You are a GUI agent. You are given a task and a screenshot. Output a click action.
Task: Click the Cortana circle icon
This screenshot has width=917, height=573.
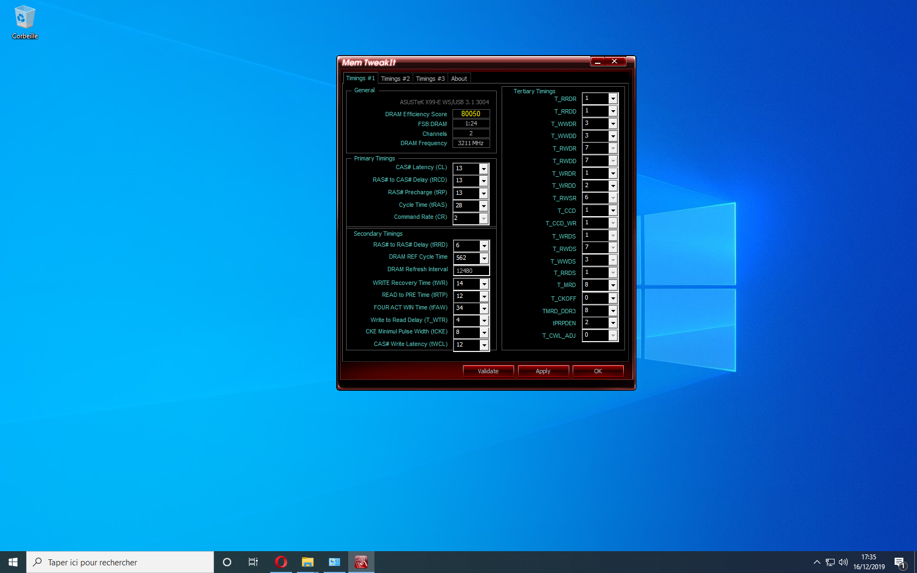point(227,562)
